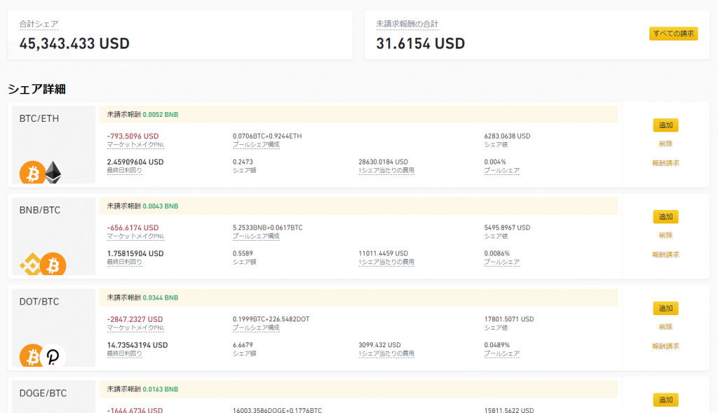
Task: Claim all rewards with すべての請求 button
Action: pyautogui.click(x=673, y=34)
